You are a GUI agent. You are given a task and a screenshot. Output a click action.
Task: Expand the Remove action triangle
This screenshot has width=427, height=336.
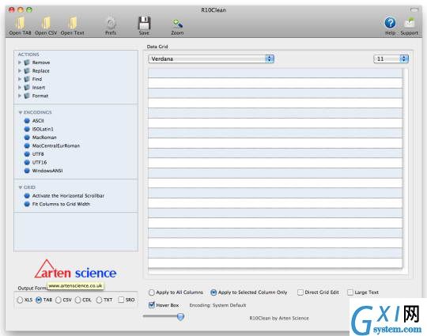pos(20,62)
